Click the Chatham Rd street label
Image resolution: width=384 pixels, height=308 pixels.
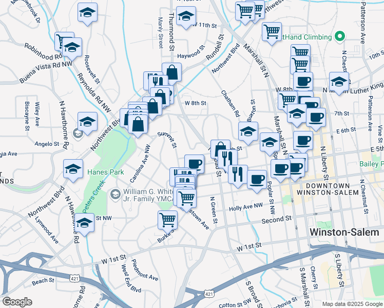tap(230, 103)
